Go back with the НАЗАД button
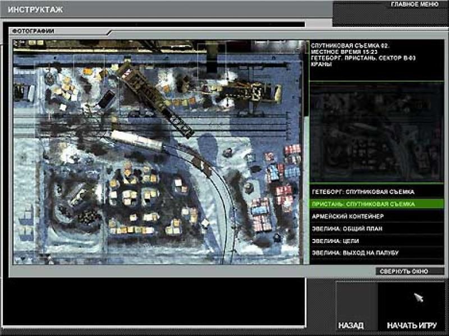 coord(351,325)
